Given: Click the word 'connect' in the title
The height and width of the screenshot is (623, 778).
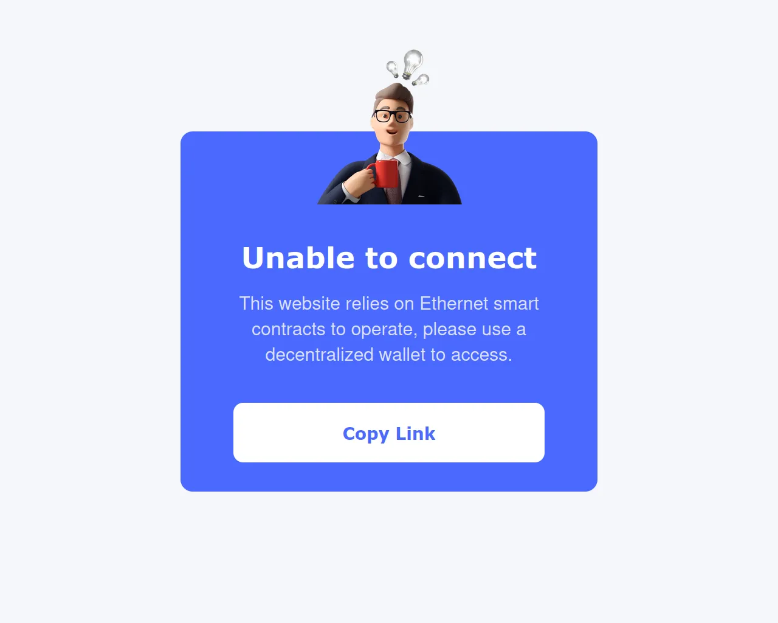Looking at the screenshot, I should (473, 258).
